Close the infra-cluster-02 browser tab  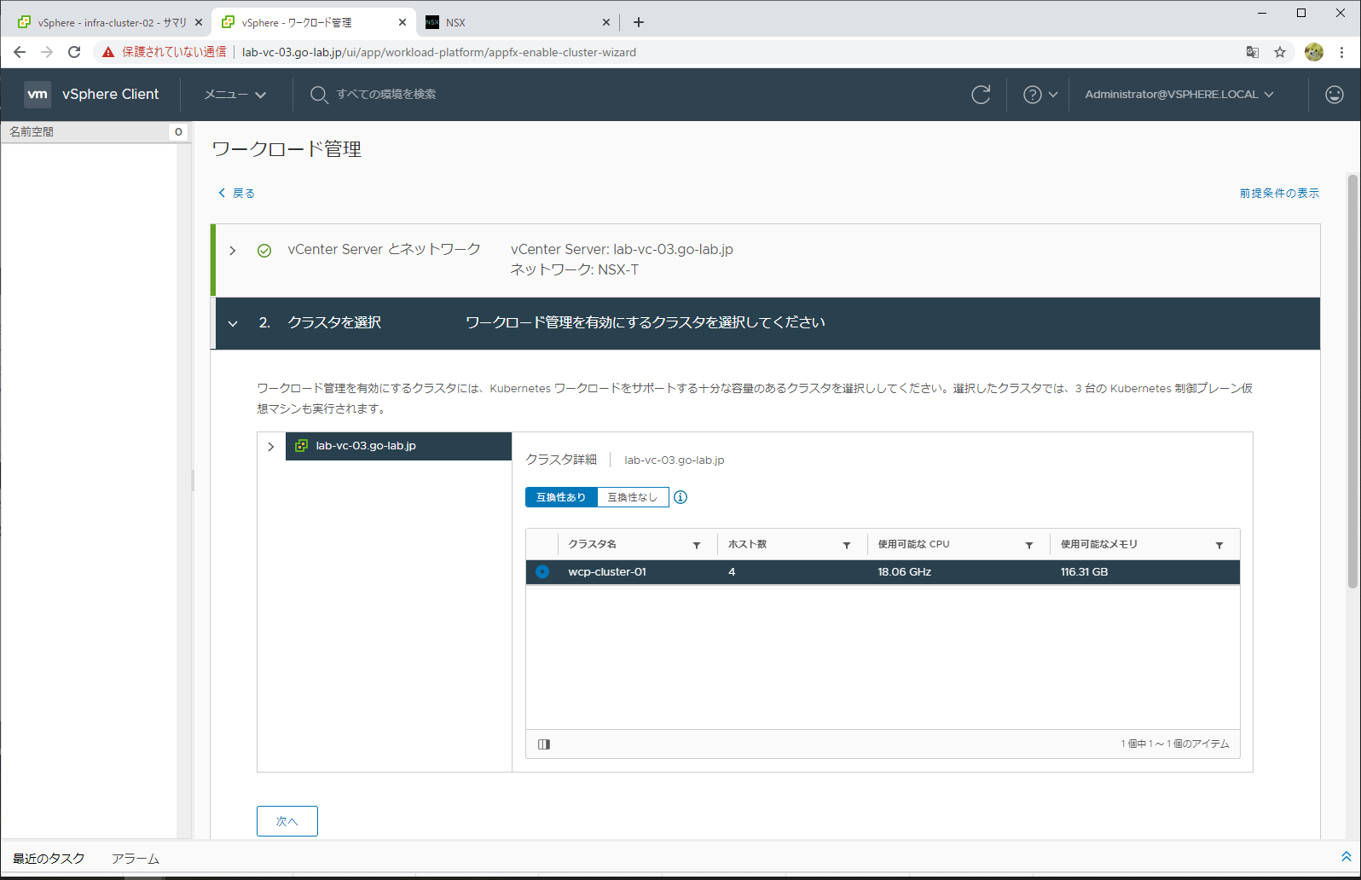[x=199, y=22]
